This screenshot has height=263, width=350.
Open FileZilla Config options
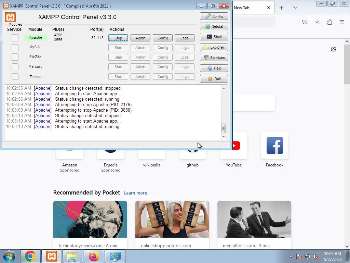[x=163, y=57]
